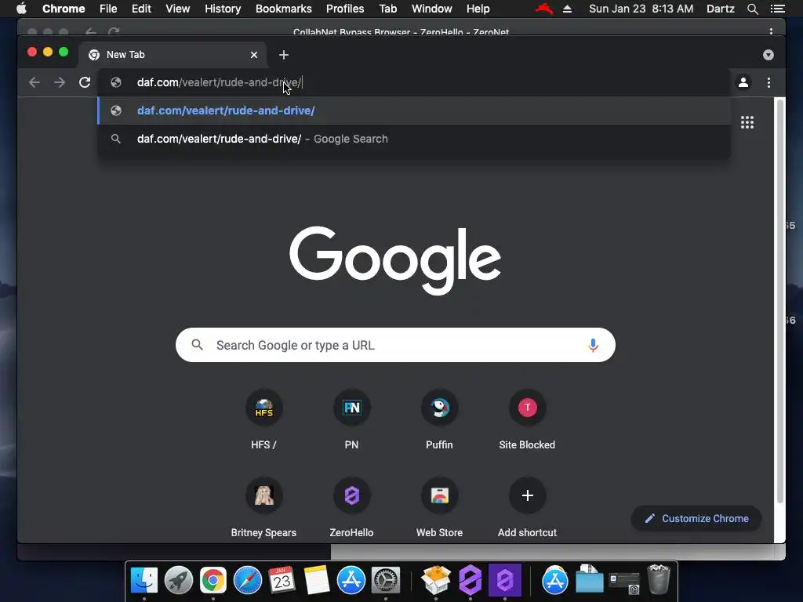Click the Spotlight search icon in menu bar

point(752,9)
